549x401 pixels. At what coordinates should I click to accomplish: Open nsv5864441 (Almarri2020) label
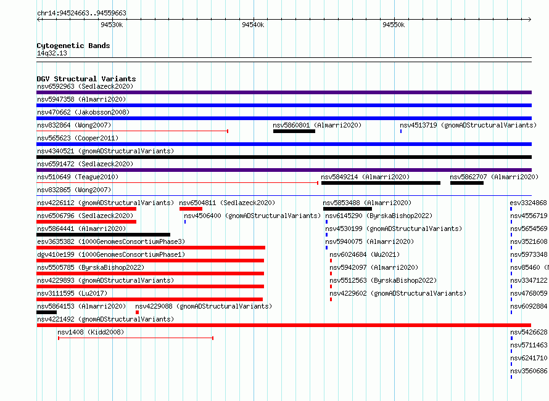(81, 229)
